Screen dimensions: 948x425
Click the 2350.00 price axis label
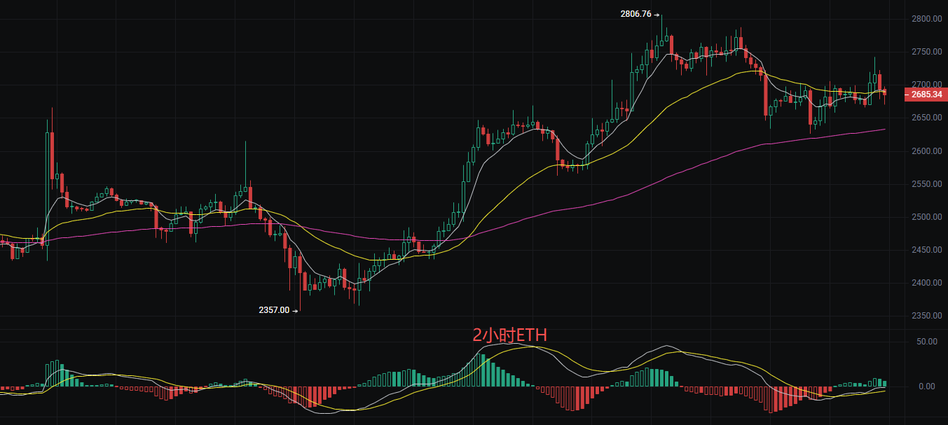pos(926,316)
